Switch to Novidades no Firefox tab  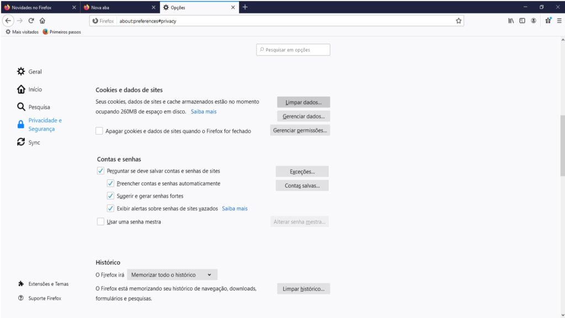[x=36, y=8]
